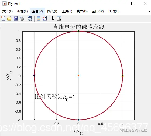151x136 pixels.
Task: Open the 文件(F) menu
Action: (8, 11)
